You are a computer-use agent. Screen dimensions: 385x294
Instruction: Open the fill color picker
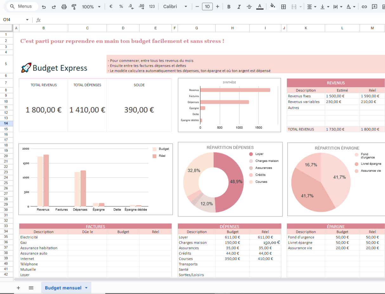point(272,7)
